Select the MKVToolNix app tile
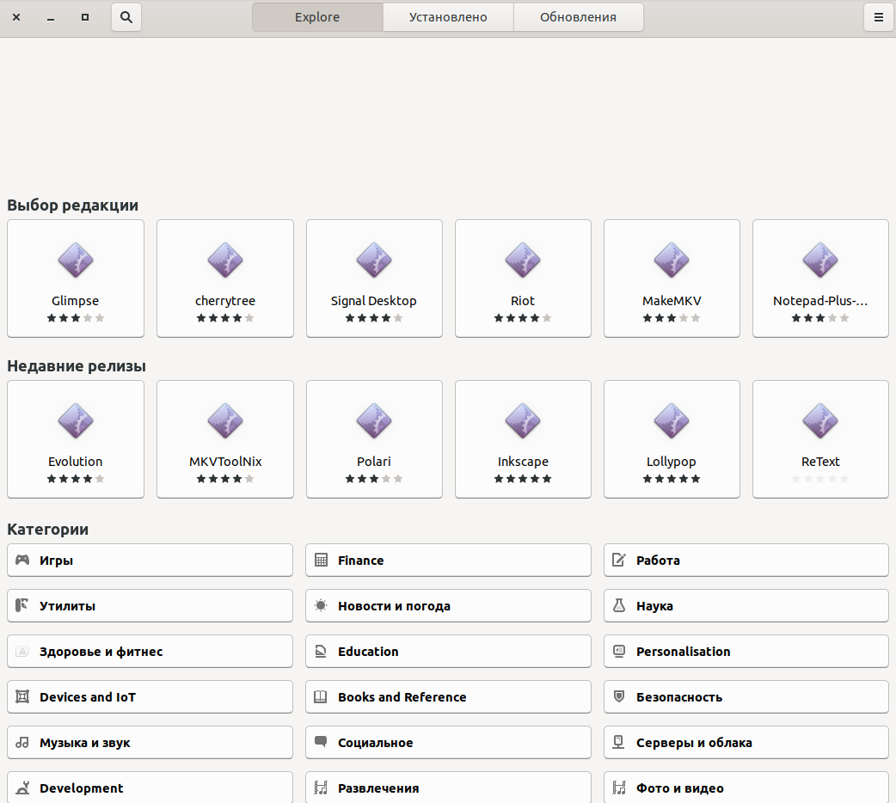896x803 pixels. tap(225, 438)
